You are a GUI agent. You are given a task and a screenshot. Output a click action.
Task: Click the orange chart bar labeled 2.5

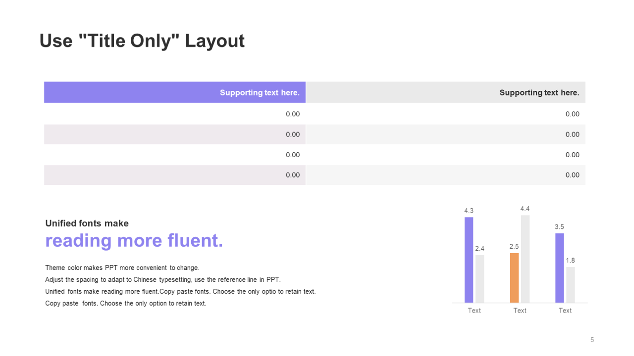514,277
